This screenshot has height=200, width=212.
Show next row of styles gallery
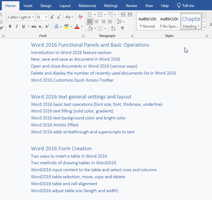[x=204, y=22]
